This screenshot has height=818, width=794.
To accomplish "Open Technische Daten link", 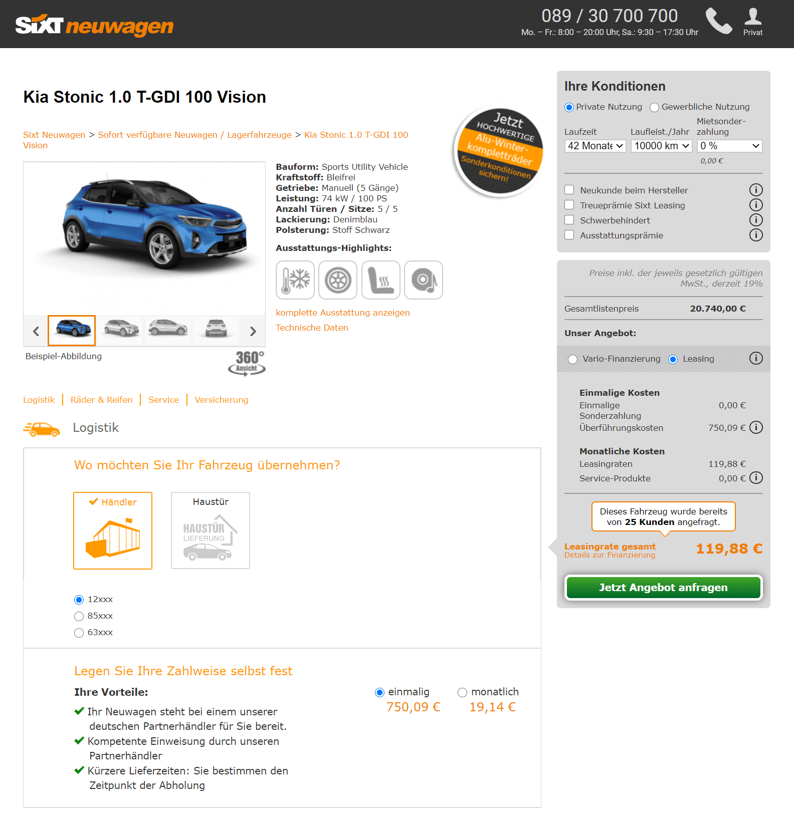I will pyautogui.click(x=312, y=328).
